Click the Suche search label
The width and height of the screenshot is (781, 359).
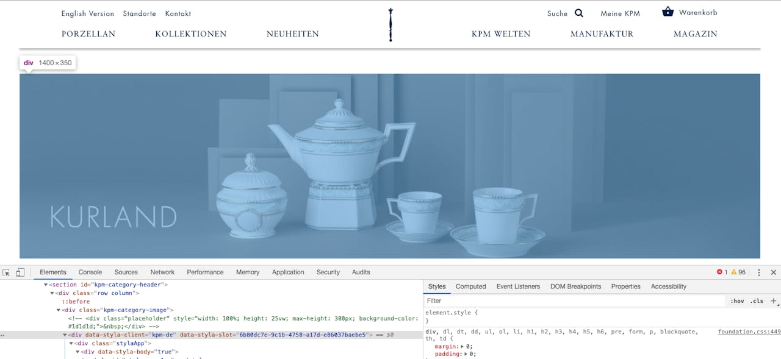coord(557,13)
